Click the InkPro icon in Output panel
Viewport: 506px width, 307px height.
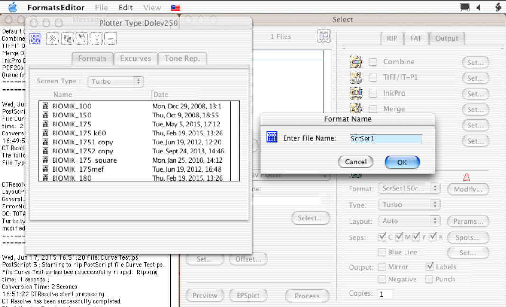tap(356, 93)
